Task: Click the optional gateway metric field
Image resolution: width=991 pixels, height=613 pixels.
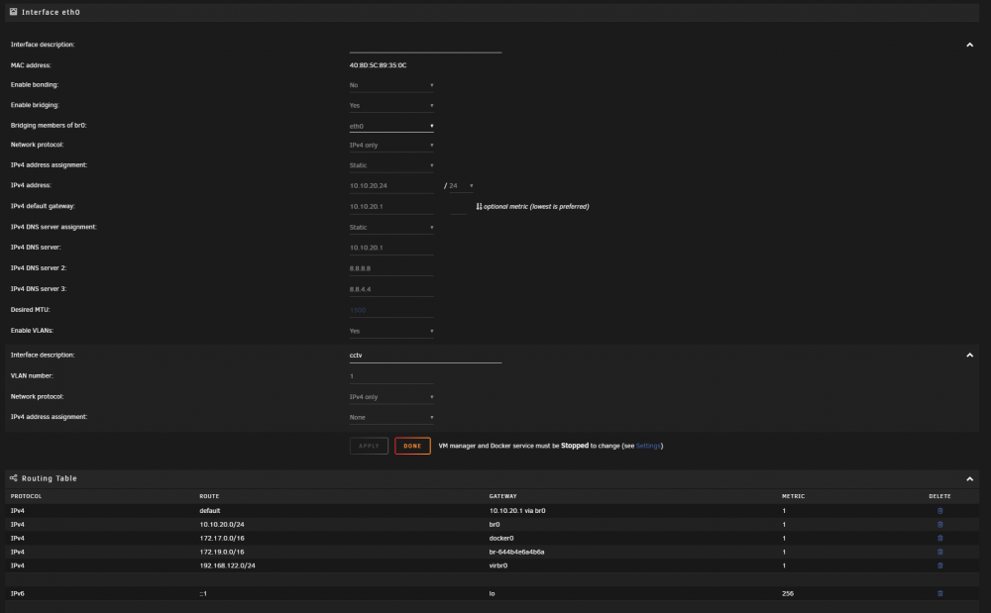Action: click(x=458, y=206)
